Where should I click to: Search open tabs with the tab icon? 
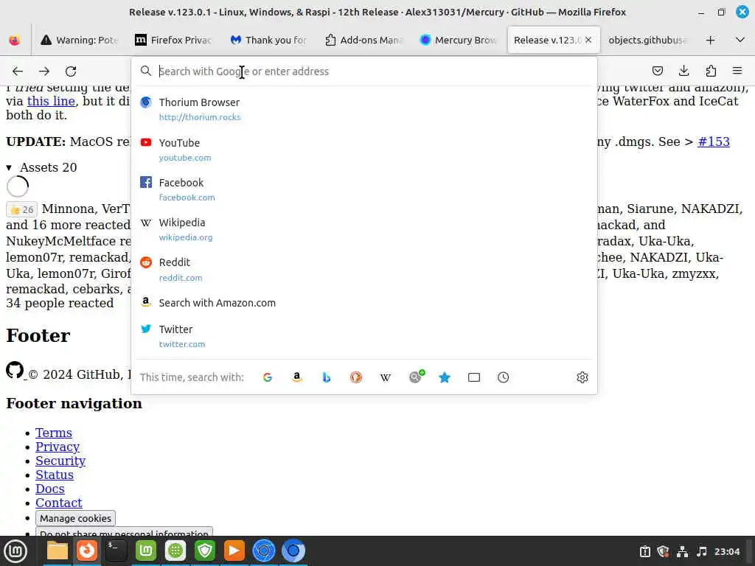point(474,377)
